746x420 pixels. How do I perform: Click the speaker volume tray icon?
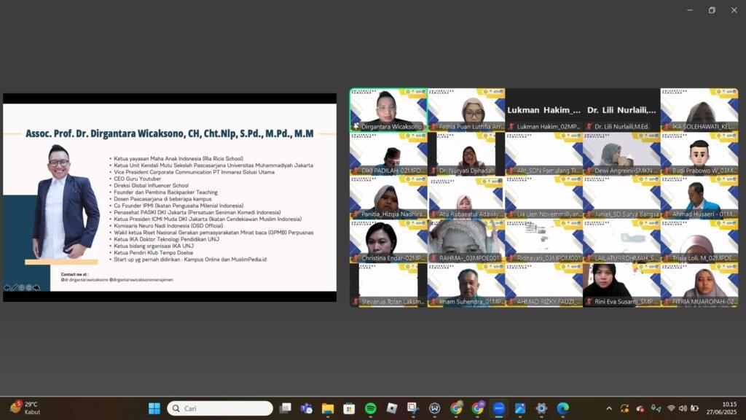pos(683,408)
